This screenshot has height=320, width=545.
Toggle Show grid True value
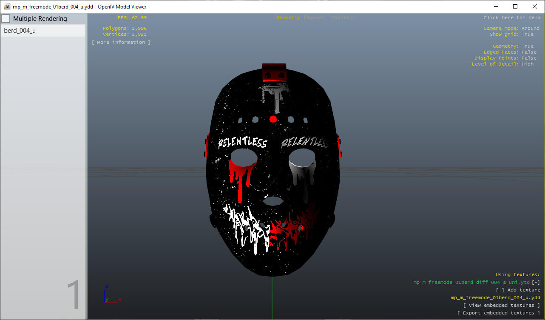[527, 34]
